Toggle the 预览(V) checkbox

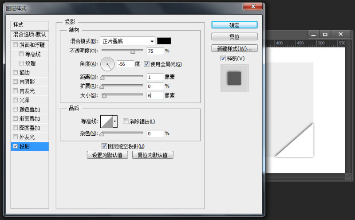coord(223,59)
